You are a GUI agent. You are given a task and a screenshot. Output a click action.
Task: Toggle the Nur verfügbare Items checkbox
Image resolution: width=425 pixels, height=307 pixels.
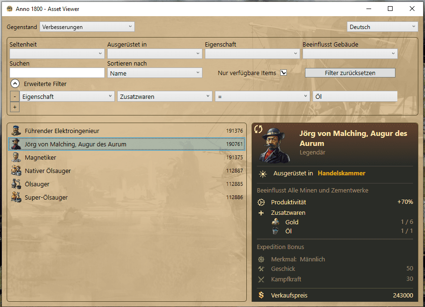click(283, 73)
